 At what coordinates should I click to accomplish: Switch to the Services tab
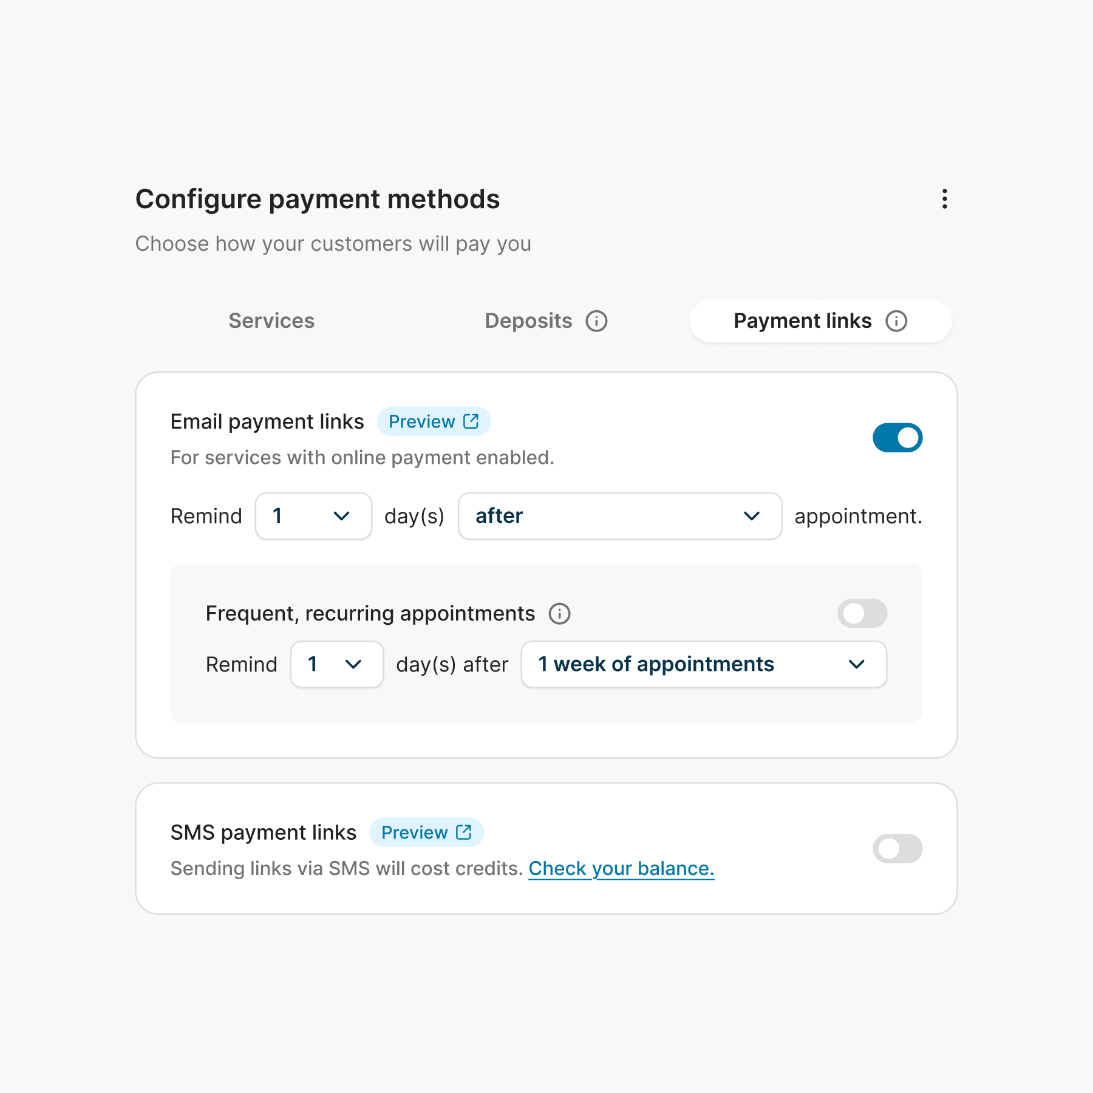[x=271, y=321]
